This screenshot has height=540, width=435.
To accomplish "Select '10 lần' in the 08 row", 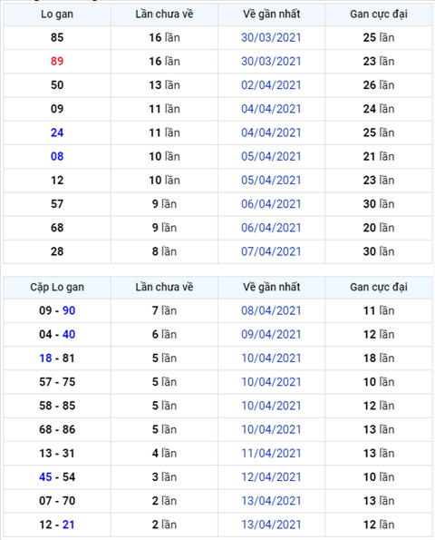I will pyautogui.click(x=164, y=156).
